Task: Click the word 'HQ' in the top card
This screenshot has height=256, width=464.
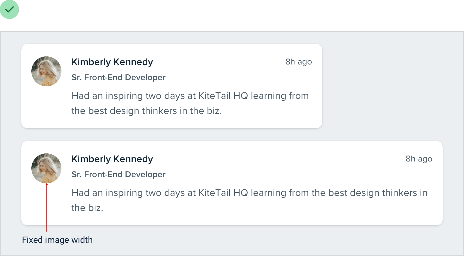Action: click(240, 96)
